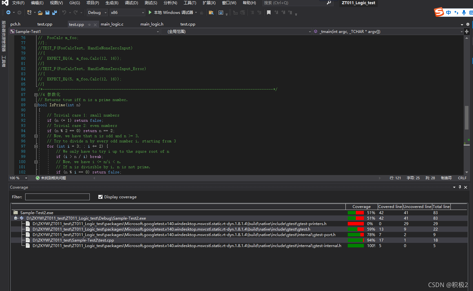
Task: Sort by the Covered line column header
Action: tap(390, 206)
